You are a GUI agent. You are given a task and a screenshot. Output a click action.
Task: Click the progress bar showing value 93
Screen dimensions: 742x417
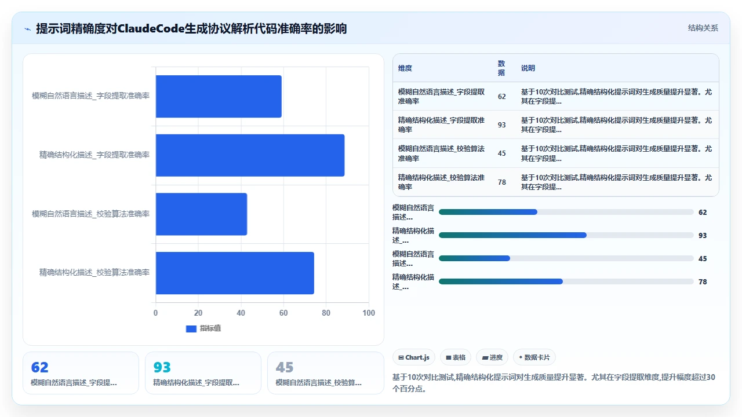tap(566, 235)
